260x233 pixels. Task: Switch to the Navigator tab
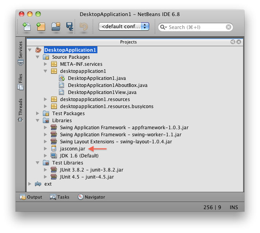(91, 197)
